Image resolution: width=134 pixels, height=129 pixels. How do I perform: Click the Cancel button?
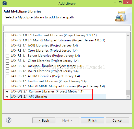(117, 121)
